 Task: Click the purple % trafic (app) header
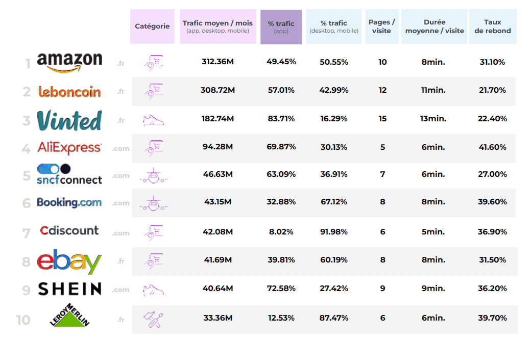click(281, 27)
